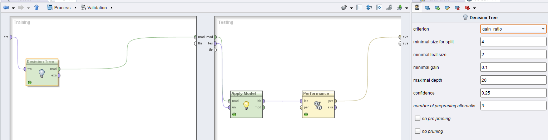Expand the arrow after Validation breadcrumb

[111, 7]
